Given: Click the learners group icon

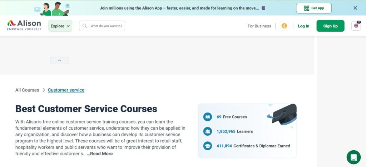Looking at the screenshot, I should [x=208, y=131].
